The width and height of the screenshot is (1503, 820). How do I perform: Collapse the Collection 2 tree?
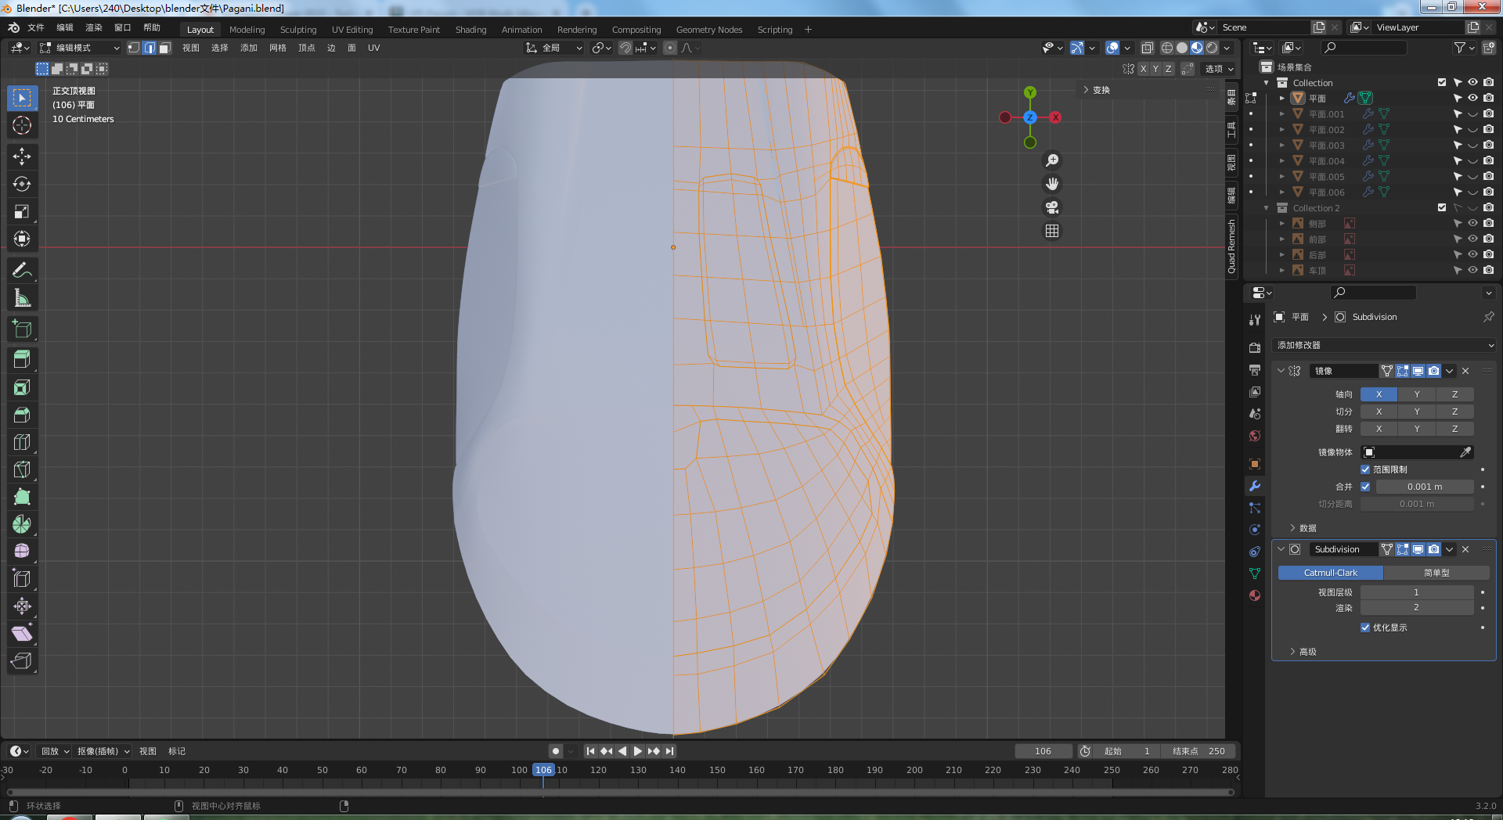(1267, 208)
